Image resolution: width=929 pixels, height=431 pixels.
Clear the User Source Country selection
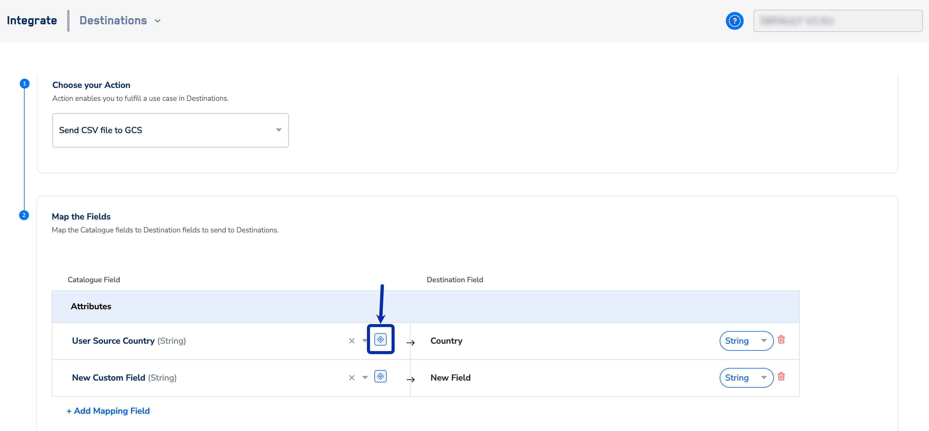352,341
